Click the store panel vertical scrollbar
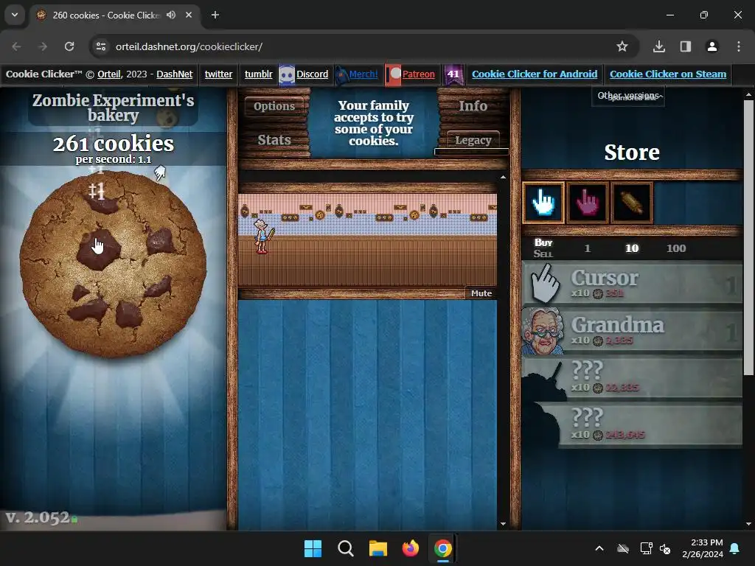This screenshot has width=755, height=566. click(x=748, y=238)
